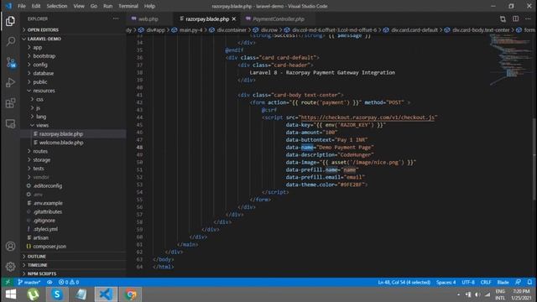The width and height of the screenshot is (537, 302).
Task: Click the editor vertical scrollbar
Action: point(534,159)
